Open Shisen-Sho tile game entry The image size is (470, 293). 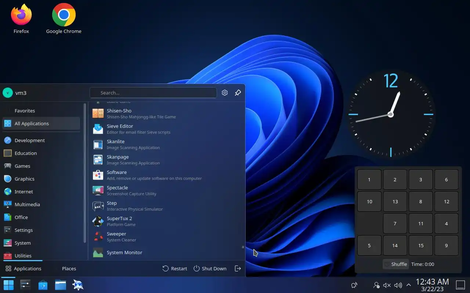(x=166, y=114)
